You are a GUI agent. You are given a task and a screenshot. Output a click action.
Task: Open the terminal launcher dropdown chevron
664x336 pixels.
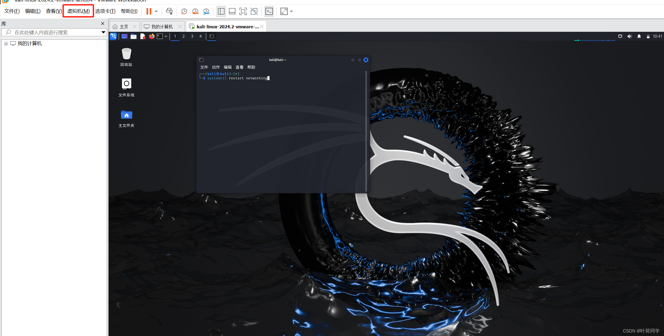tap(166, 36)
